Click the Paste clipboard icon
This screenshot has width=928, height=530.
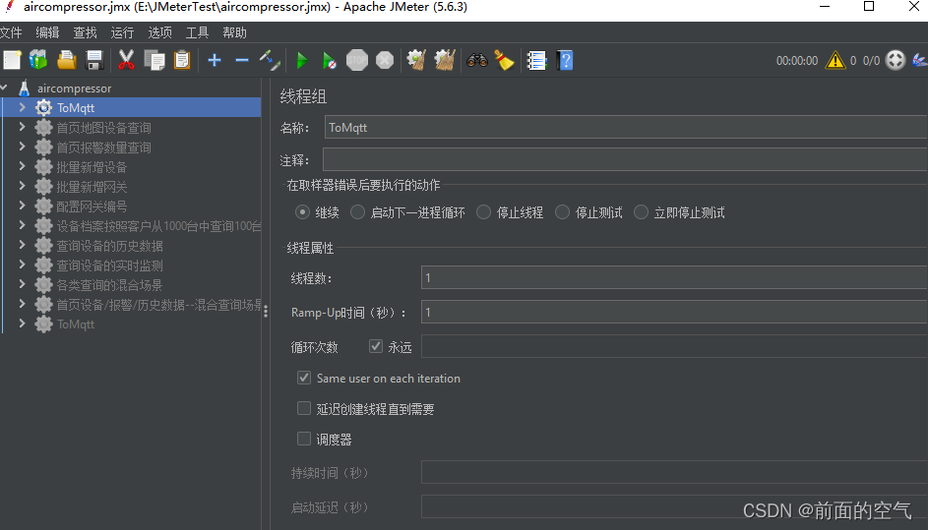pos(182,60)
